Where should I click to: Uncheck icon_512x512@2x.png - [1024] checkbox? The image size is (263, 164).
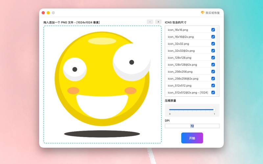(x=213, y=92)
